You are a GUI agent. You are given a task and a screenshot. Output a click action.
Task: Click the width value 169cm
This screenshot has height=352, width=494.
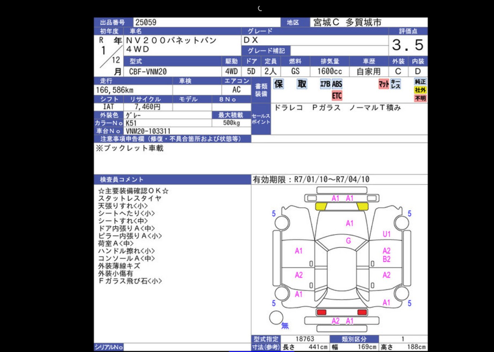(x=367, y=347)
